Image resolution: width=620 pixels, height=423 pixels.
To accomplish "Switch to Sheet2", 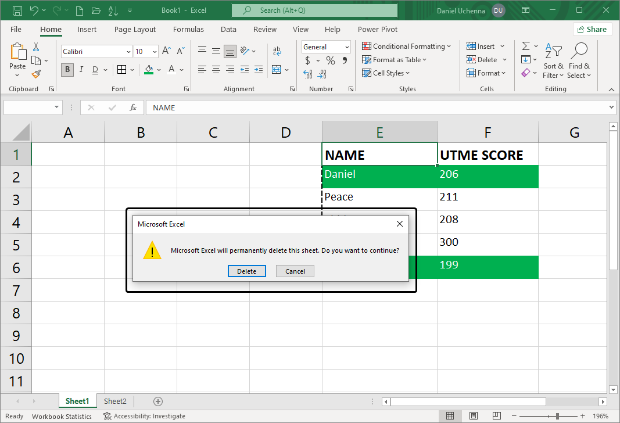I will pos(115,401).
